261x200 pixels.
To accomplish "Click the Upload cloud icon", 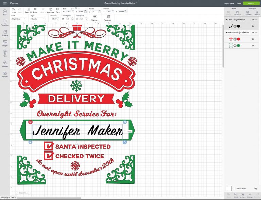I will (x=5, y=74).
